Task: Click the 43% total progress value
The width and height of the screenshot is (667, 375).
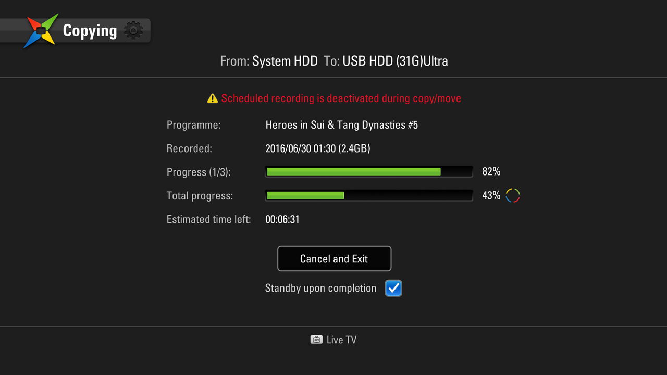Action: tap(491, 195)
